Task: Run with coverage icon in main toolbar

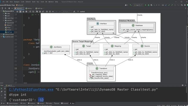Action: [152, 5]
